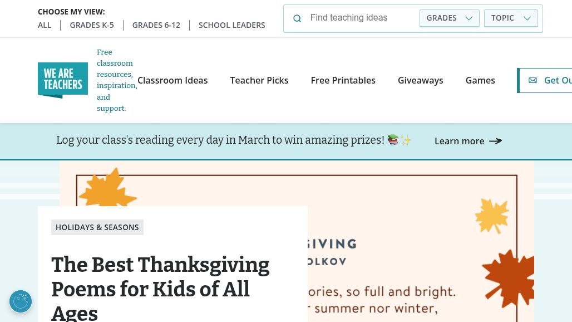Viewport: 572px width, 322px height.
Task: Click the Learn more arrow icon
Action: [x=495, y=141]
